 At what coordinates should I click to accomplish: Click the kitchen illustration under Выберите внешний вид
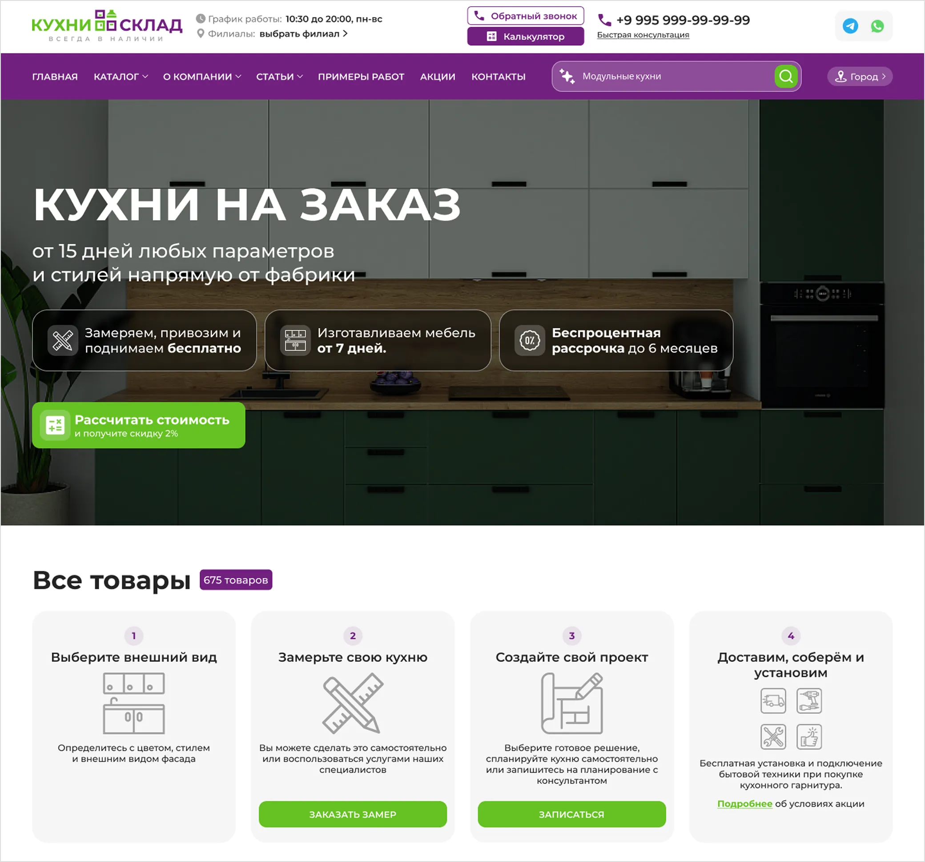tap(134, 703)
